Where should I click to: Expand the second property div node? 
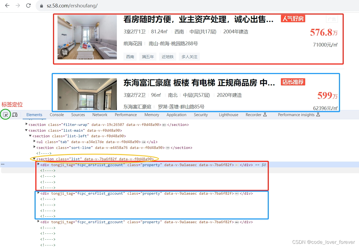(38, 193)
